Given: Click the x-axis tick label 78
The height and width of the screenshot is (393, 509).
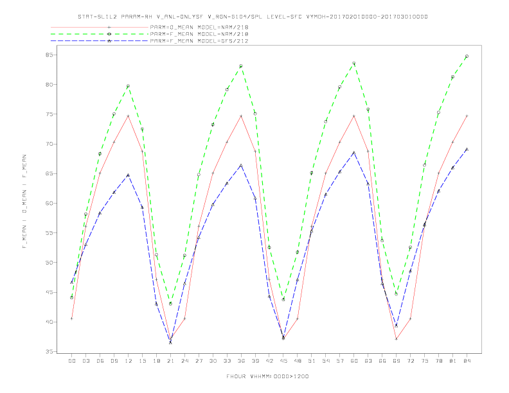Looking at the screenshot, I should point(439,361).
